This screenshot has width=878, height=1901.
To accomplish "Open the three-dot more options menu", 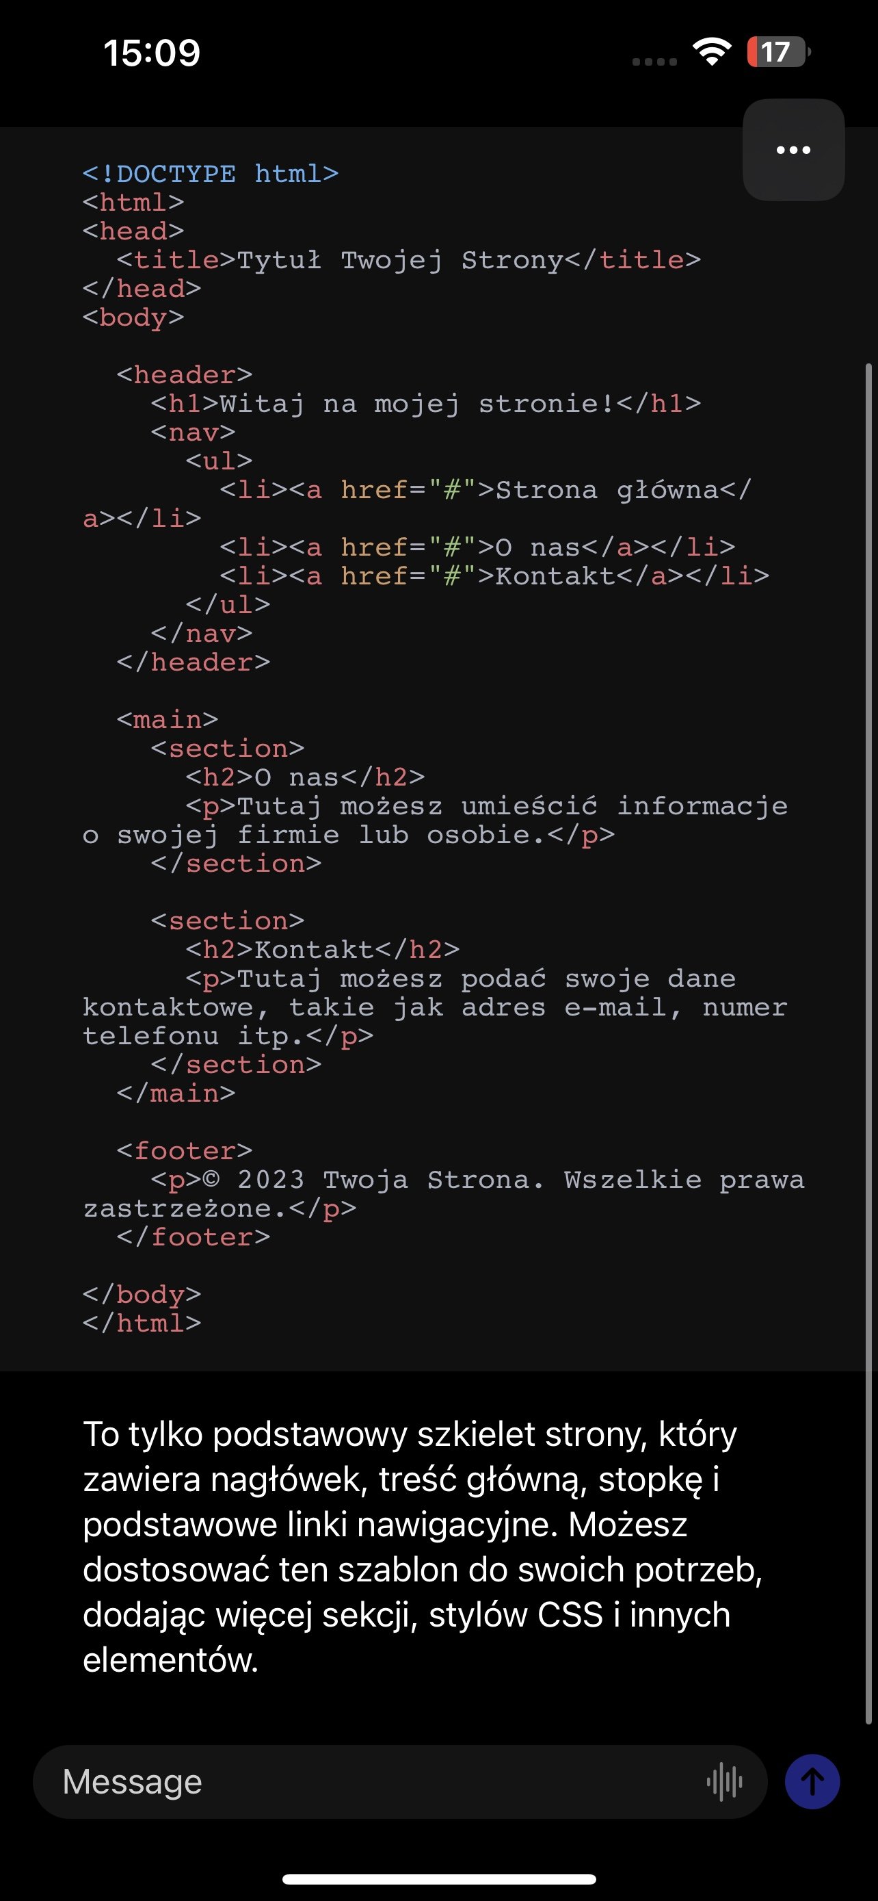I will coord(793,150).
